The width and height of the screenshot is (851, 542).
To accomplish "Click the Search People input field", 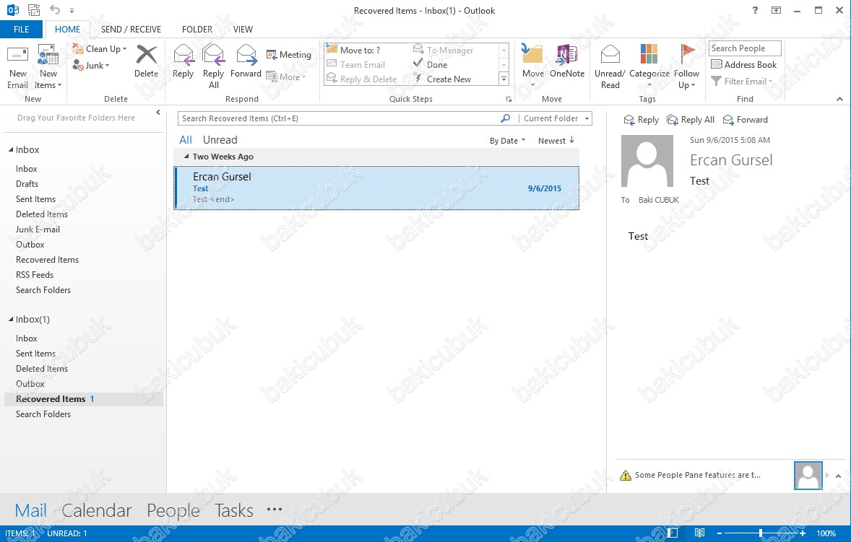I will 745,48.
